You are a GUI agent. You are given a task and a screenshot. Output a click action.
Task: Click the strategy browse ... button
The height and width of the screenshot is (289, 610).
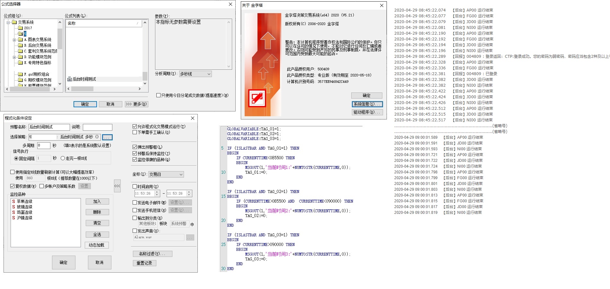coord(107,137)
